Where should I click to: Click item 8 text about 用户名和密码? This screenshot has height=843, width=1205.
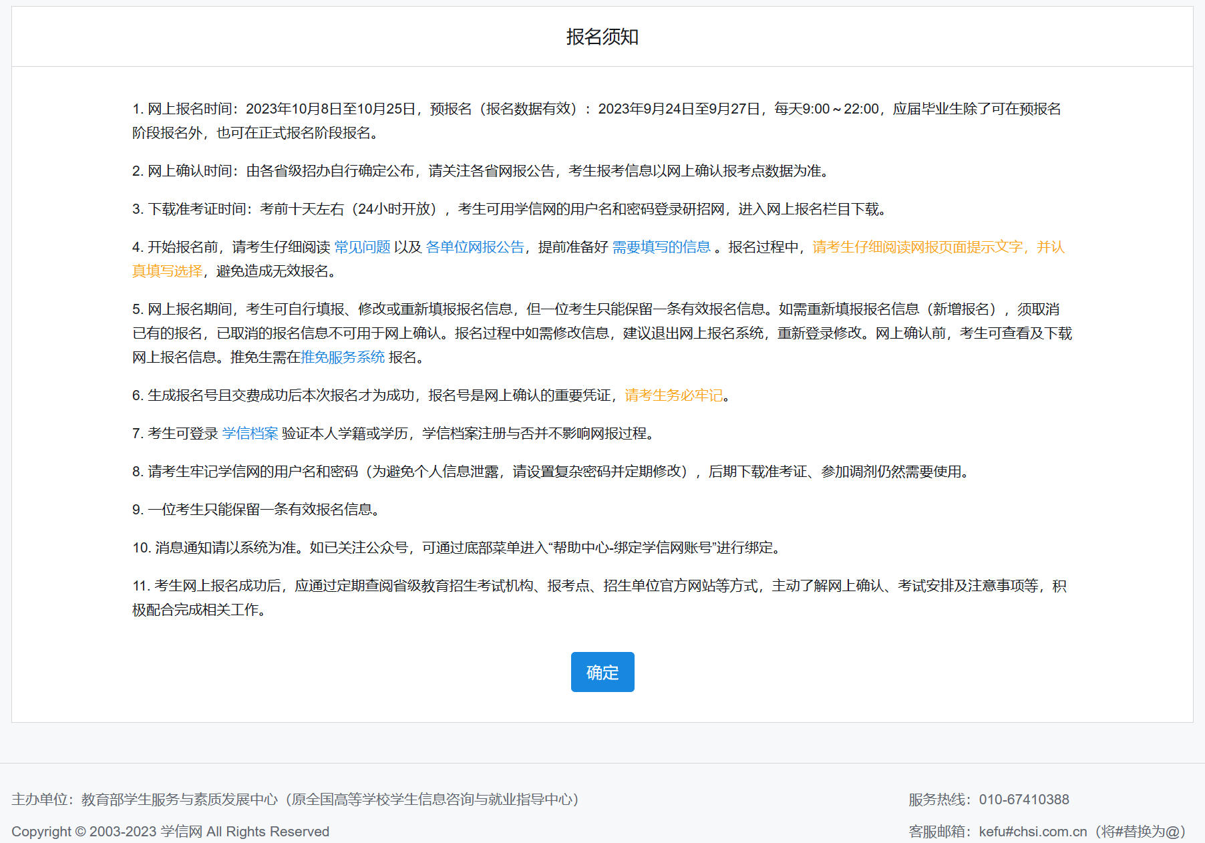[551, 472]
